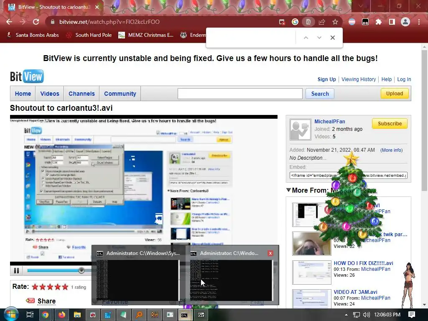Select the first Administrator command prompt preview

point(138,275)
